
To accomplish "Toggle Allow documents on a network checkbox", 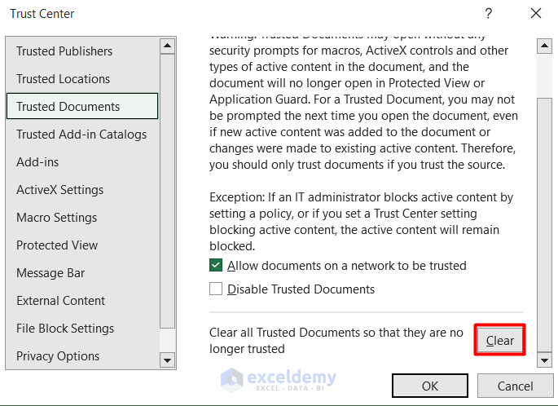I will tap(216, 265).
